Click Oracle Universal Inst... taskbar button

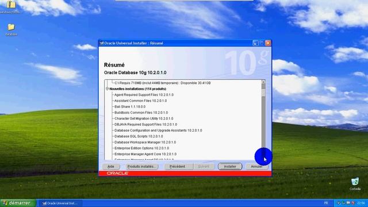pos(61,203)
